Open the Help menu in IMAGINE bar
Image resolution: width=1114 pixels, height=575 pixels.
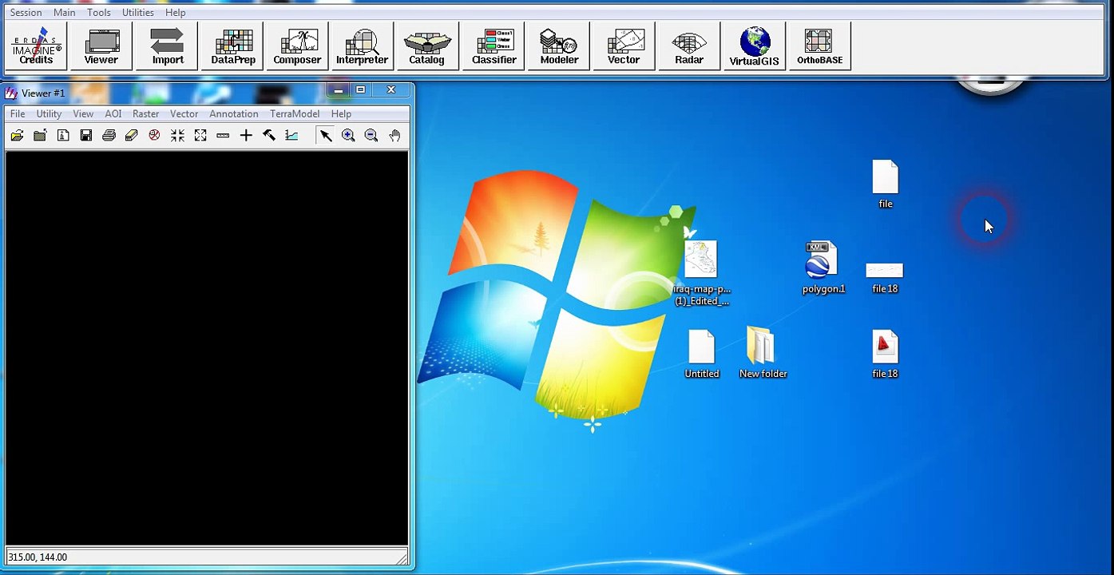[176, 13]
